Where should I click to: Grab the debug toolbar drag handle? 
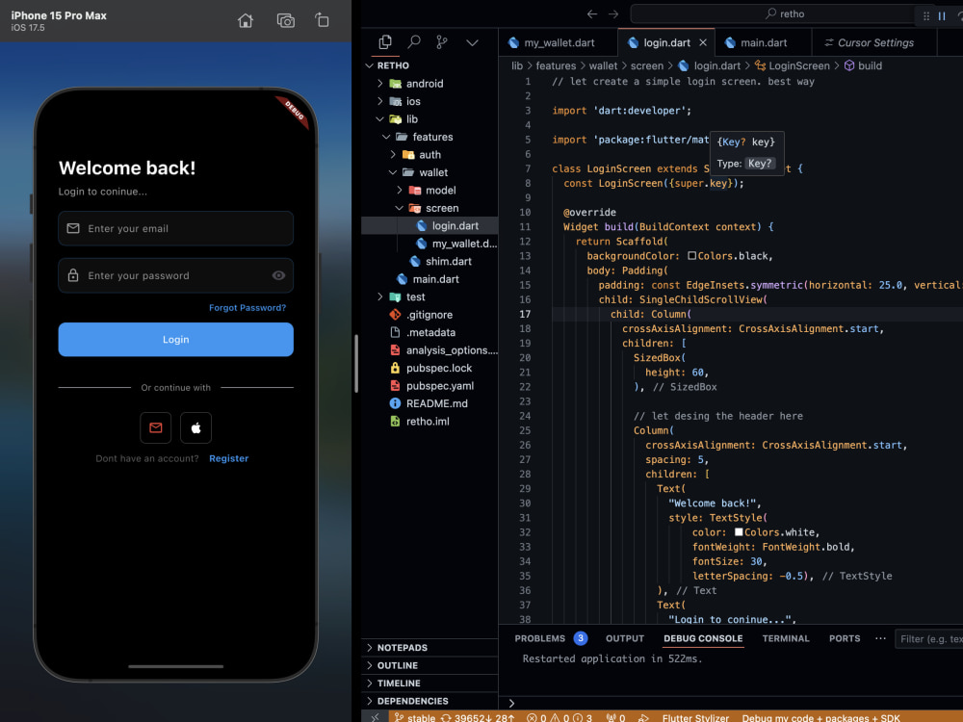click(x=926, y=16)
